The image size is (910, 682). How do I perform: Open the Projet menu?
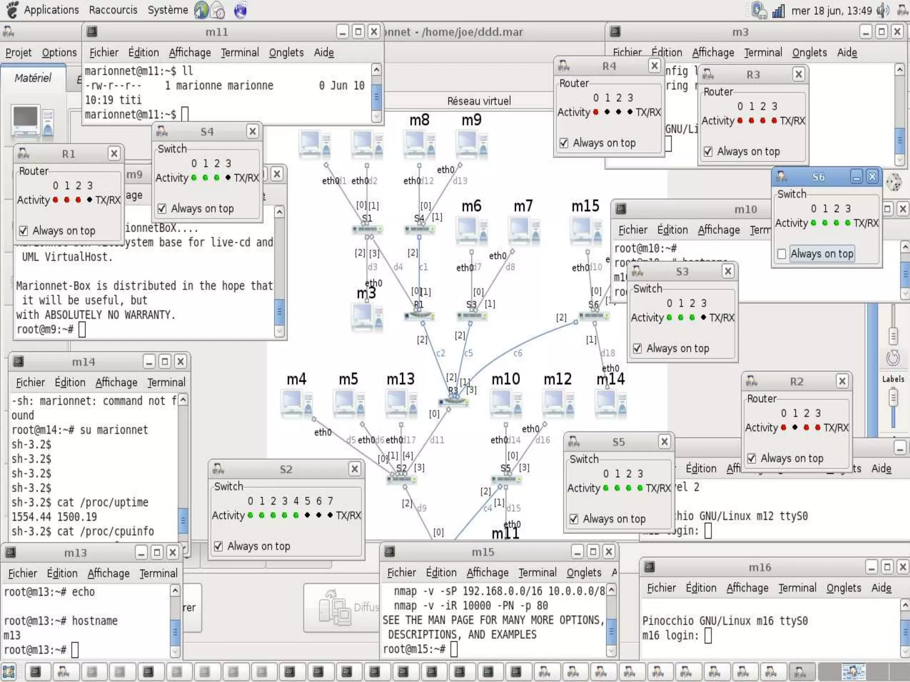tap(18, 53)
